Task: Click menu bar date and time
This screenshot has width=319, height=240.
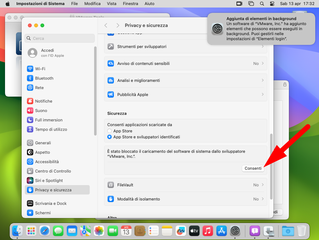Action: click(x=297, y=4)
